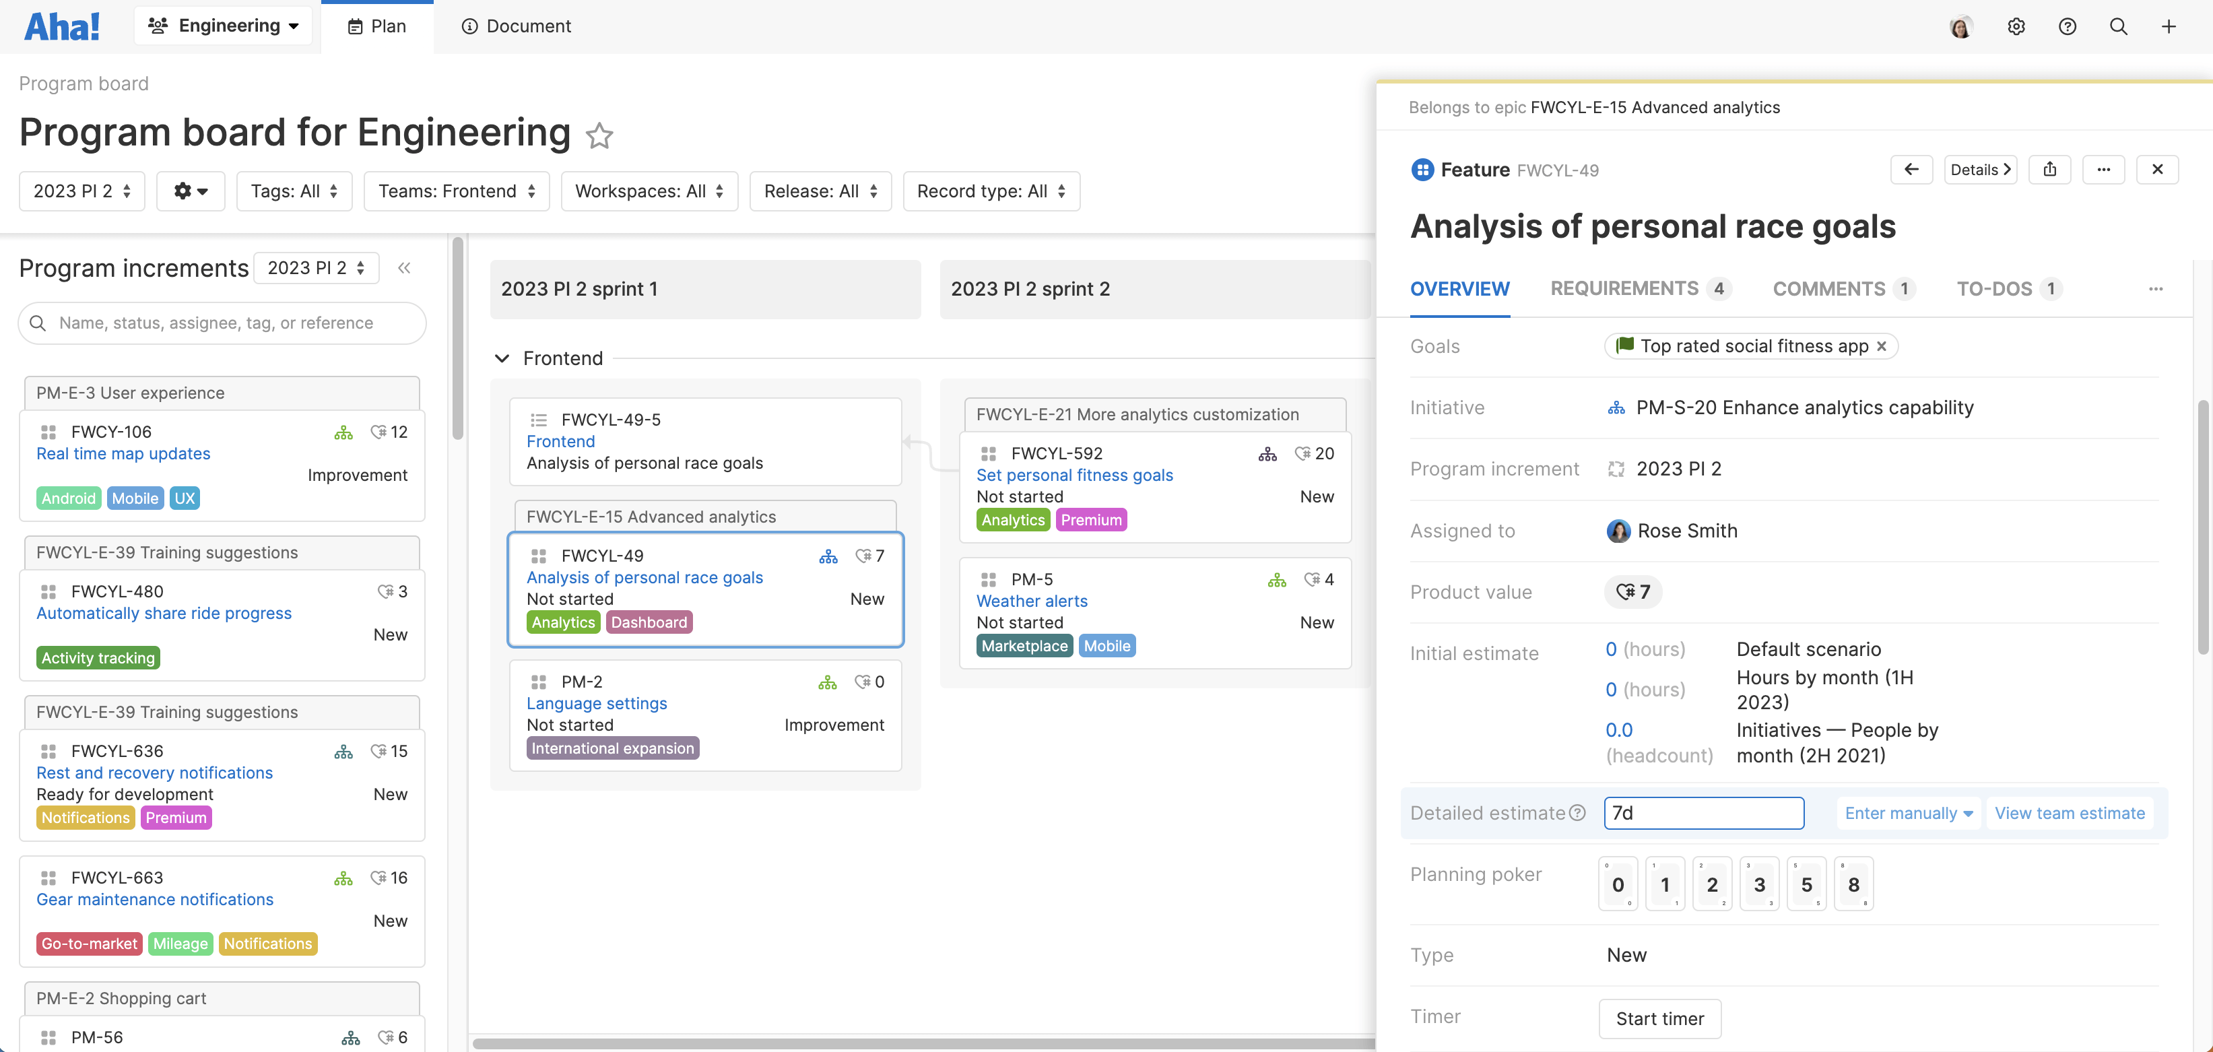Click the share icon on the feature panel
Viewport: 2213px width, 1052px height.
pyautogui.click(x=2051, y=169)
